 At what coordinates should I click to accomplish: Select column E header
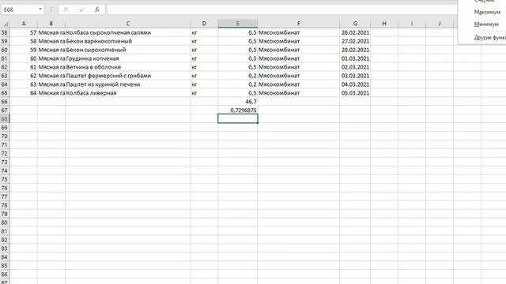[x=238, y=24]
